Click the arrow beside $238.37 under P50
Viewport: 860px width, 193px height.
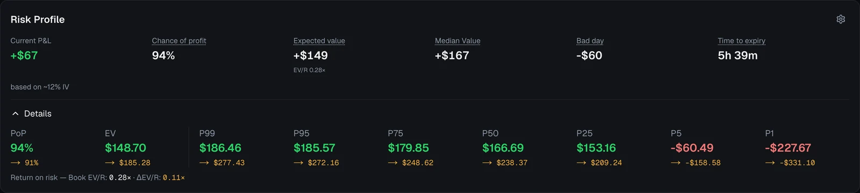click(487, 163)
